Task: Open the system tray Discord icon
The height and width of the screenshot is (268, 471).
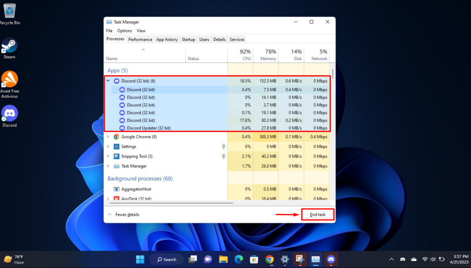Action: pyautogui.click(x=403, y=259)
